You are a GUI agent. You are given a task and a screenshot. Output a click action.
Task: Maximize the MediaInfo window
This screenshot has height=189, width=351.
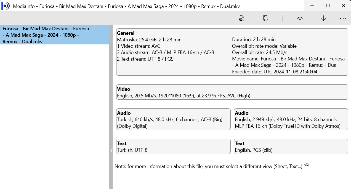point(328,6)
